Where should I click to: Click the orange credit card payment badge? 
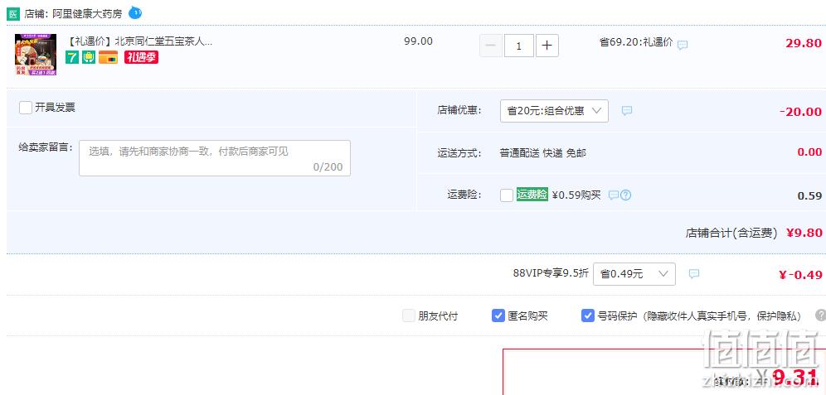109,57
